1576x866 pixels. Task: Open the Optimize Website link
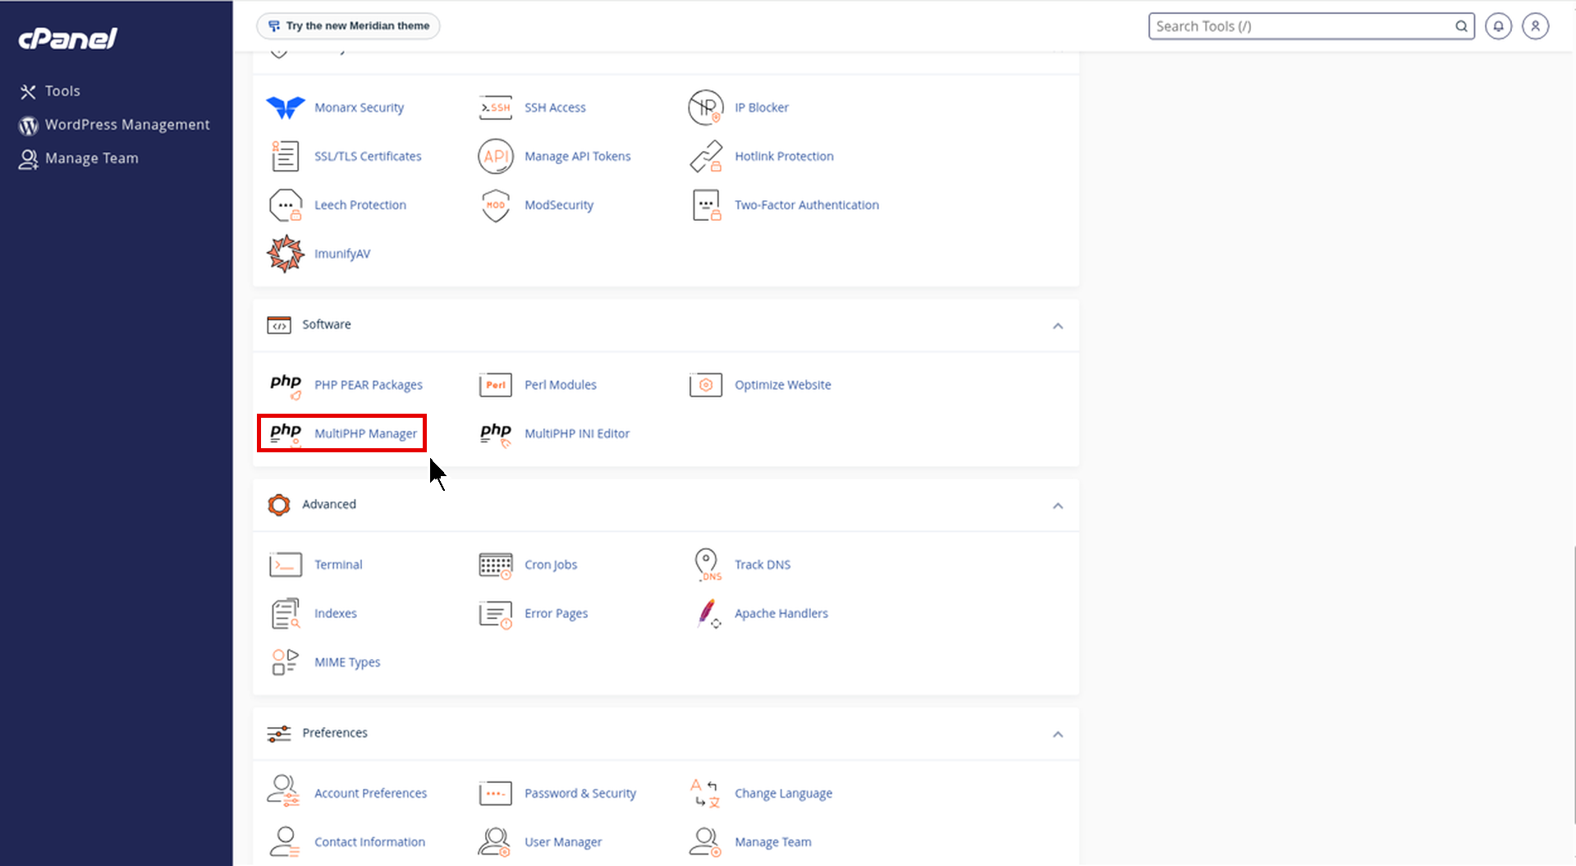point(783,385)
